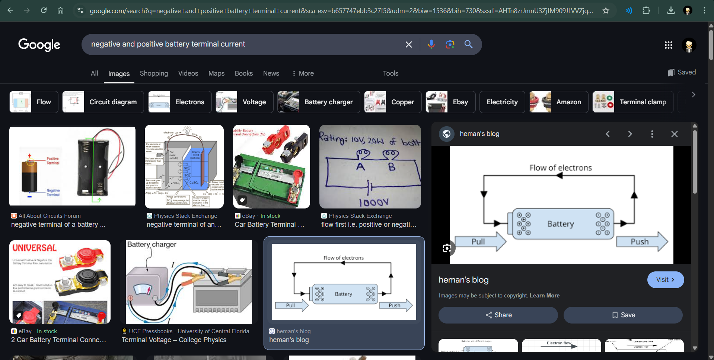Save the previewed image
Image resolution: width=714 pixels, height=360 pixels.
(623, 315)
